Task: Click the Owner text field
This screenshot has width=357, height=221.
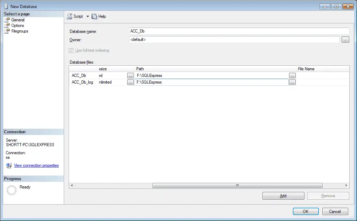Action: coord(234,40)
